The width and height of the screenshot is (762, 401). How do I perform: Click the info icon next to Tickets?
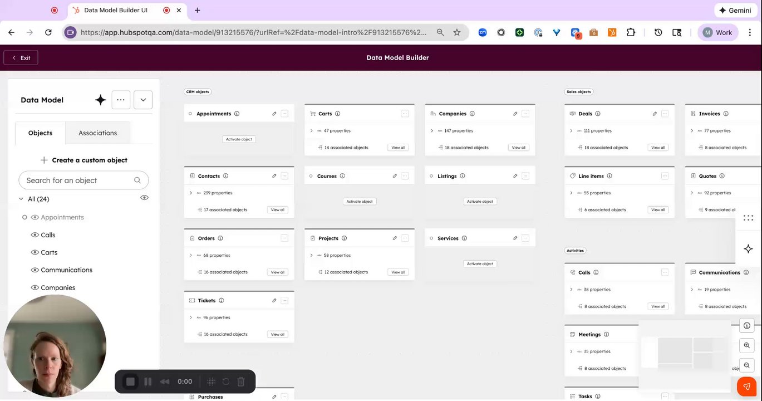(221, 301)
